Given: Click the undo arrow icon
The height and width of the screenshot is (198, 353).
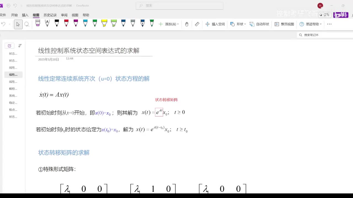Looking at the screenshot, I should point(3,24).
